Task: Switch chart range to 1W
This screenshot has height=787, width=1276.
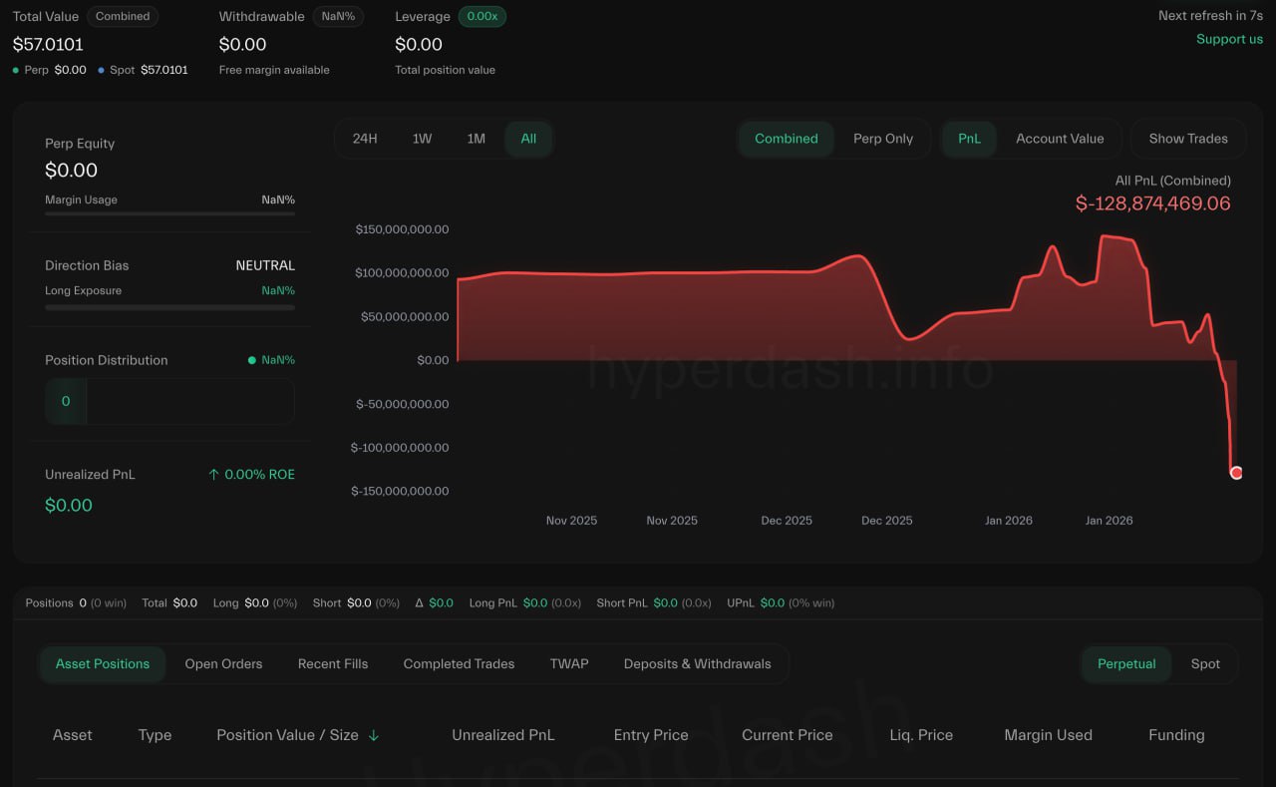Action: (422, 139)
